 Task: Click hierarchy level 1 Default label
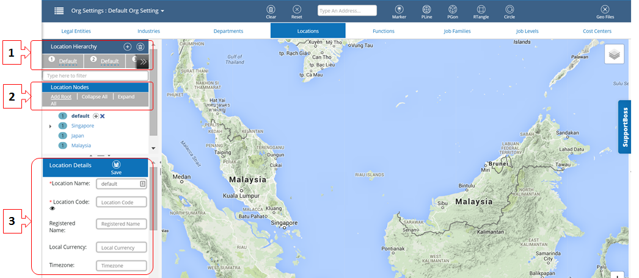pos(68,62)
